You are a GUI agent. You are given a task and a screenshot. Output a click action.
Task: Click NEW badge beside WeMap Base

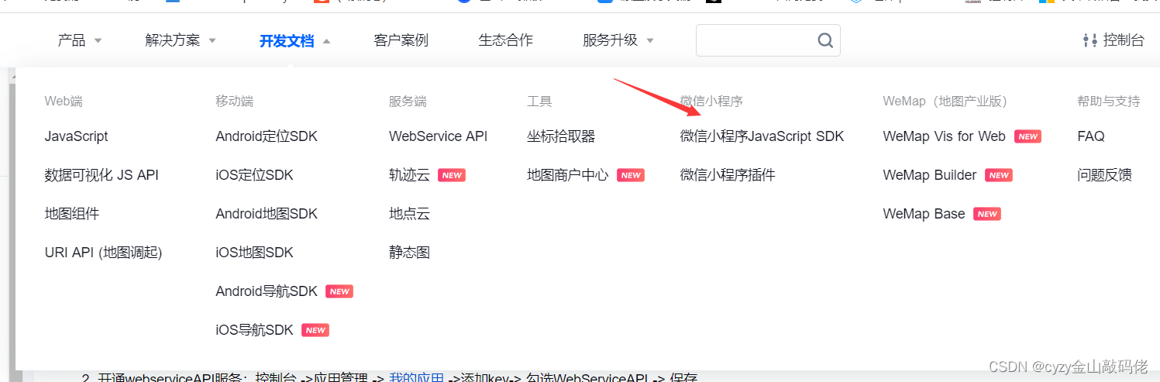tap(987, 214)
